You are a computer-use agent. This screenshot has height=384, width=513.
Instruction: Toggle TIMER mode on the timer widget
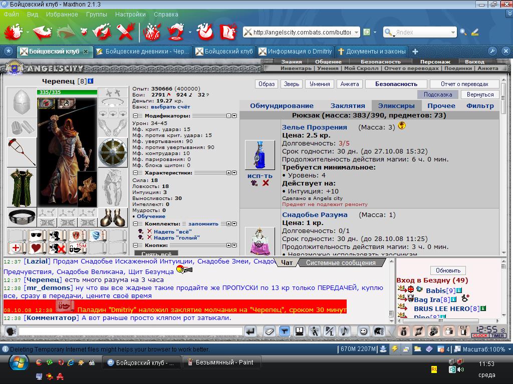pos(497,335)
